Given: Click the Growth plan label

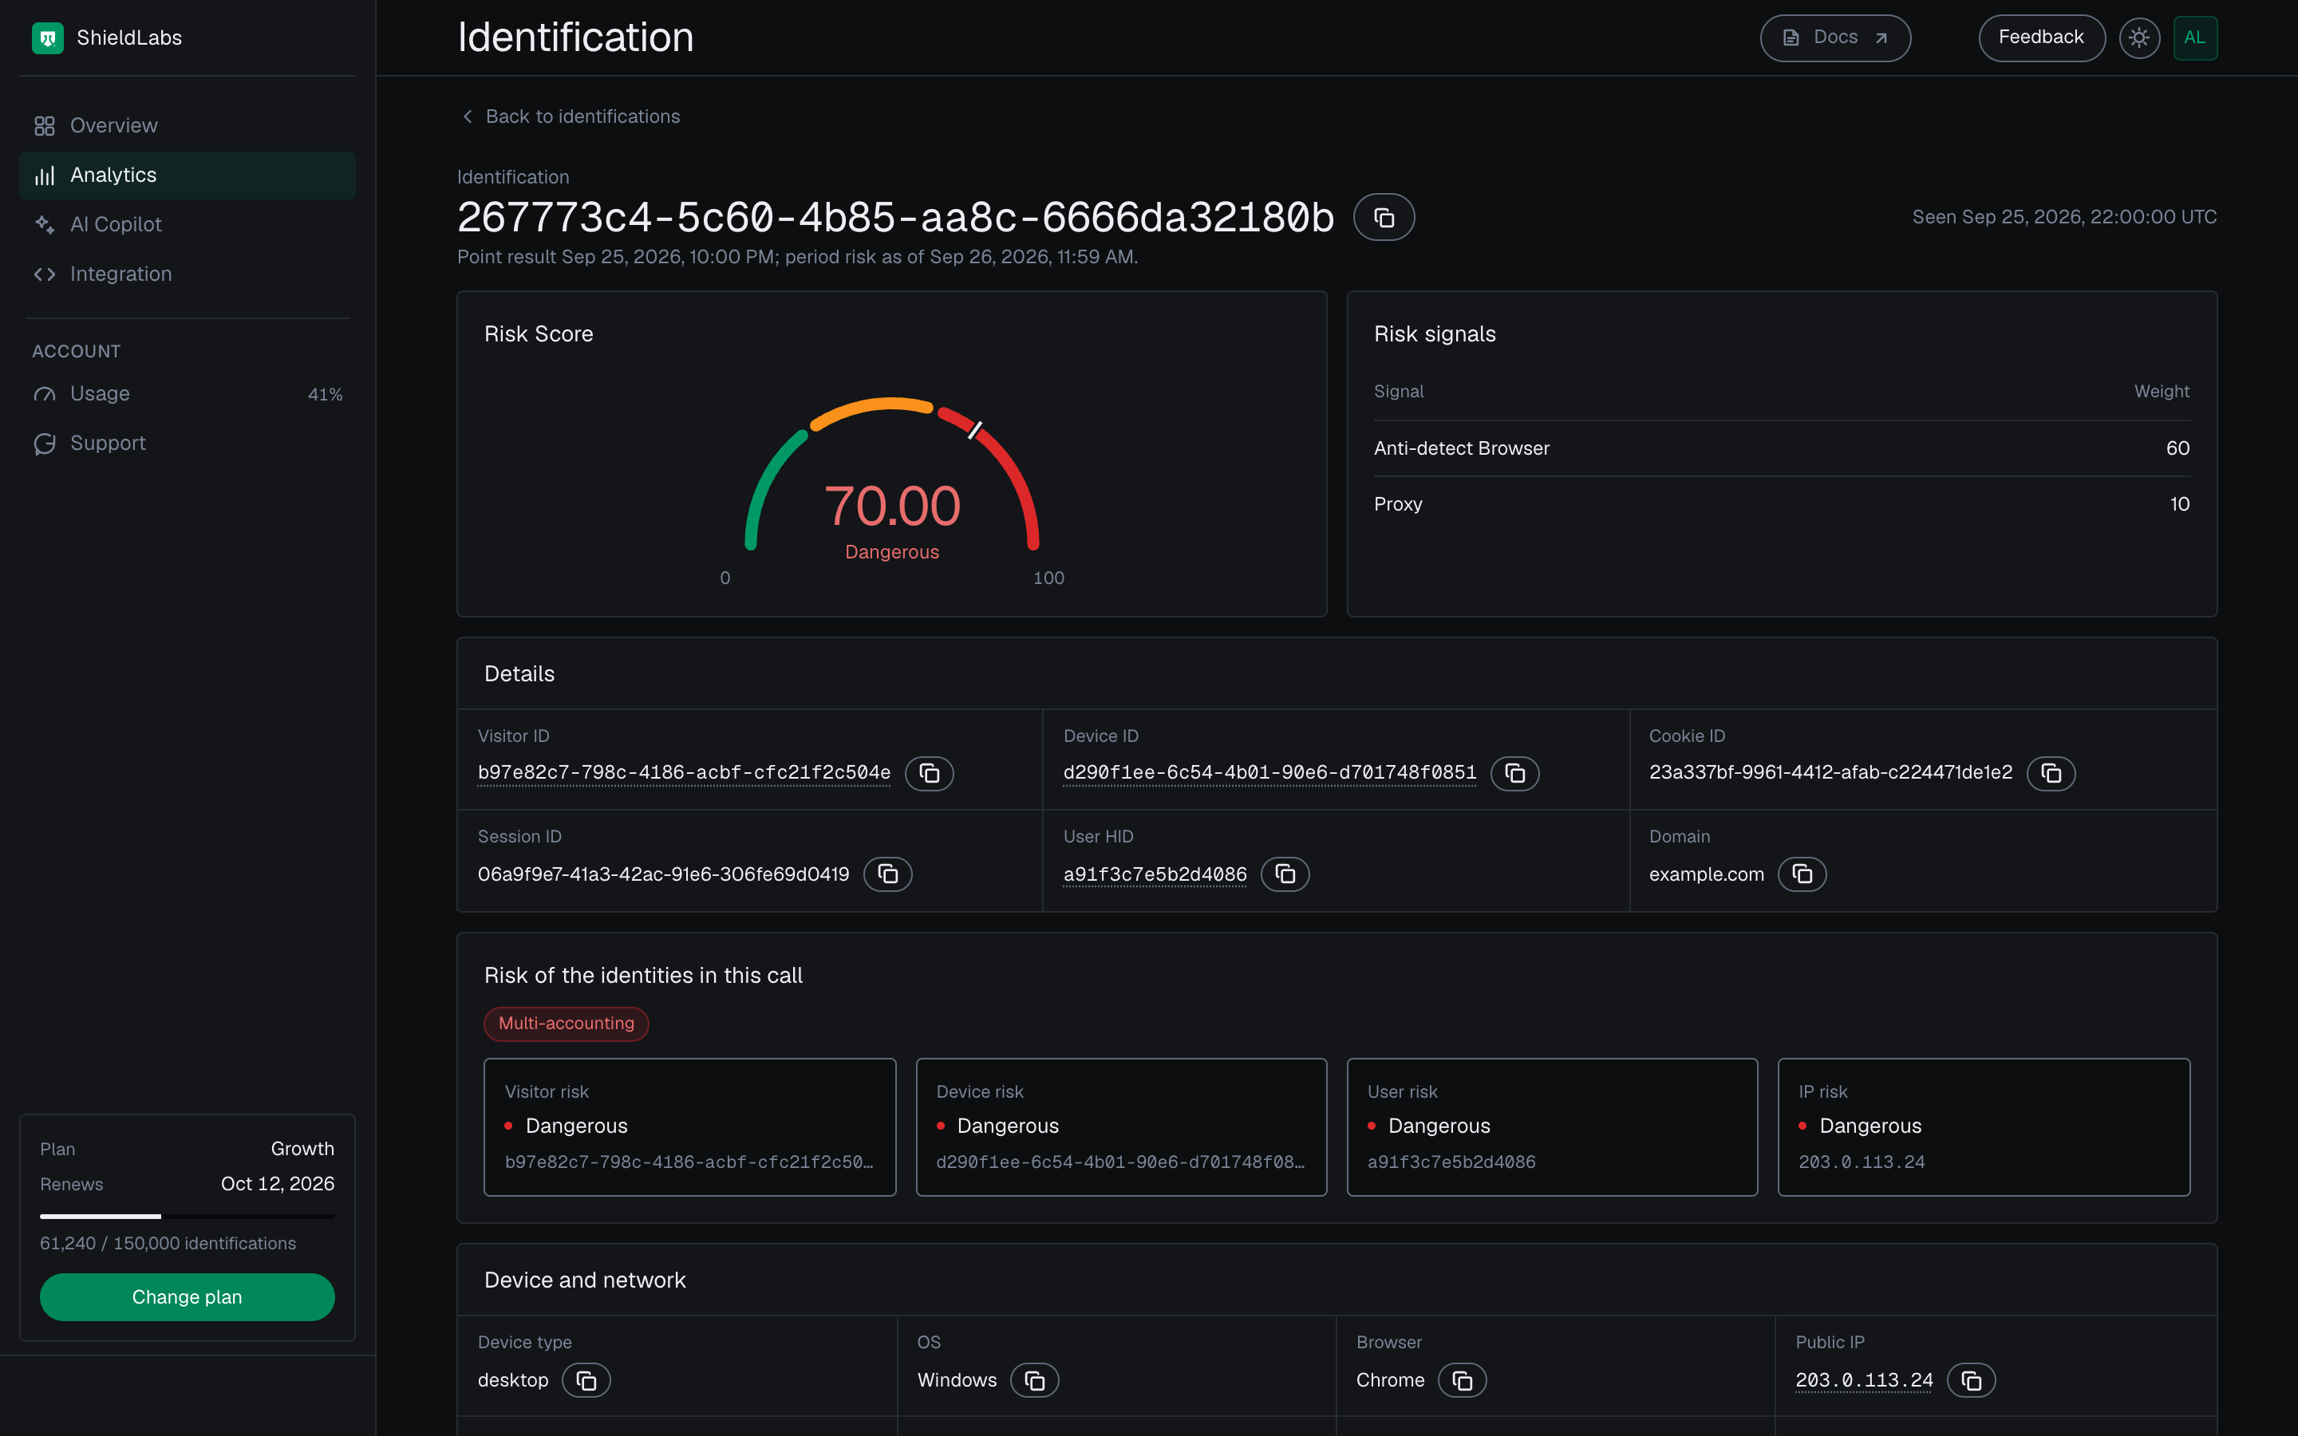Looking at the screenshot, I should [x=302, y=1148].
